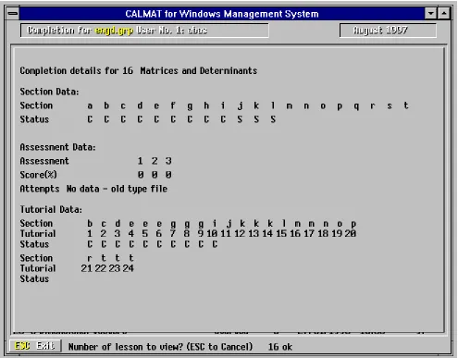Image resolution: width=458 pixels, height=358 pixels.
Task: Click the status 'S' under section l
Action: coord(273,119)
